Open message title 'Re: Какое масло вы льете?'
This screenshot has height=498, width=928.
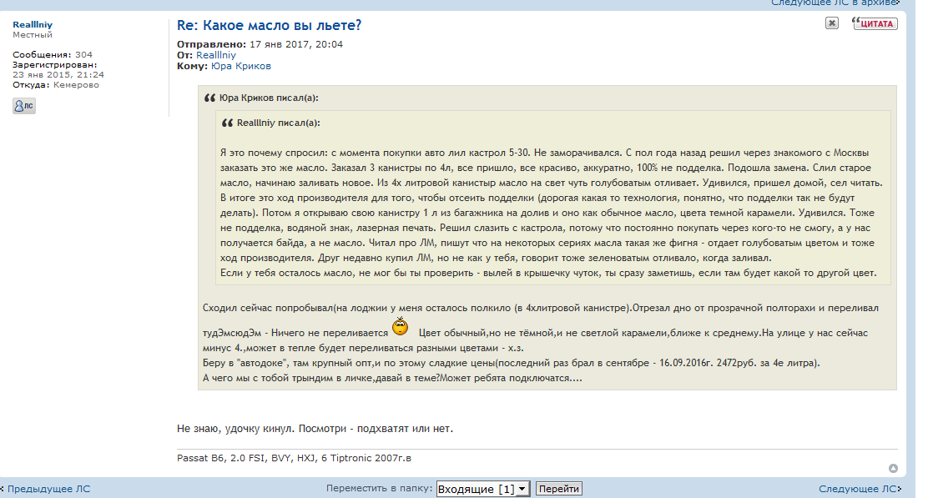tap(270, 25)
